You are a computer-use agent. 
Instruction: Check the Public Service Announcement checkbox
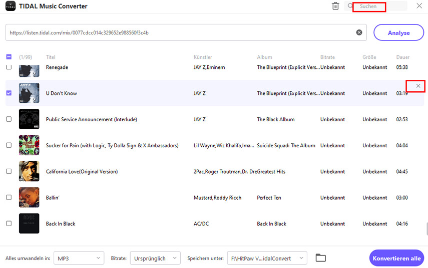point(9,119)
